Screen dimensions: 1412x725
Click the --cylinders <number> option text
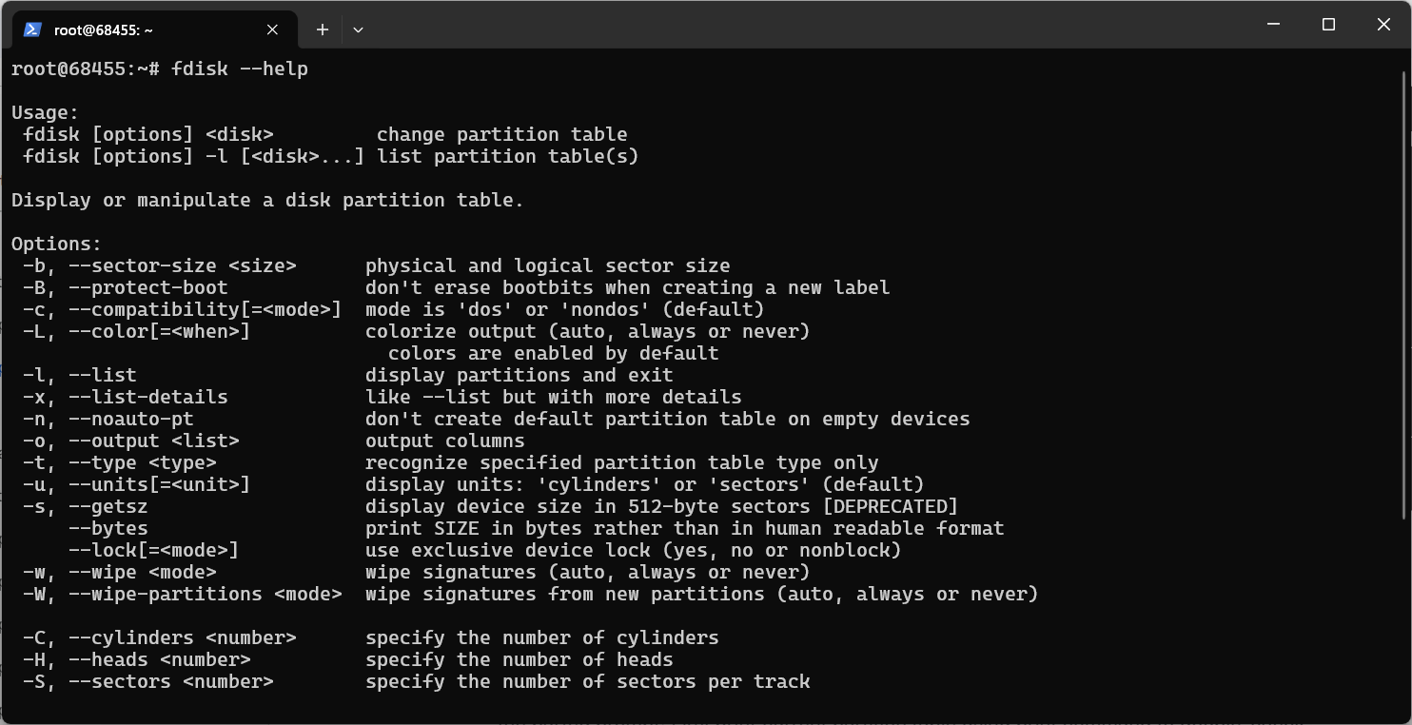pyautogui.click(x=183, y=637)
